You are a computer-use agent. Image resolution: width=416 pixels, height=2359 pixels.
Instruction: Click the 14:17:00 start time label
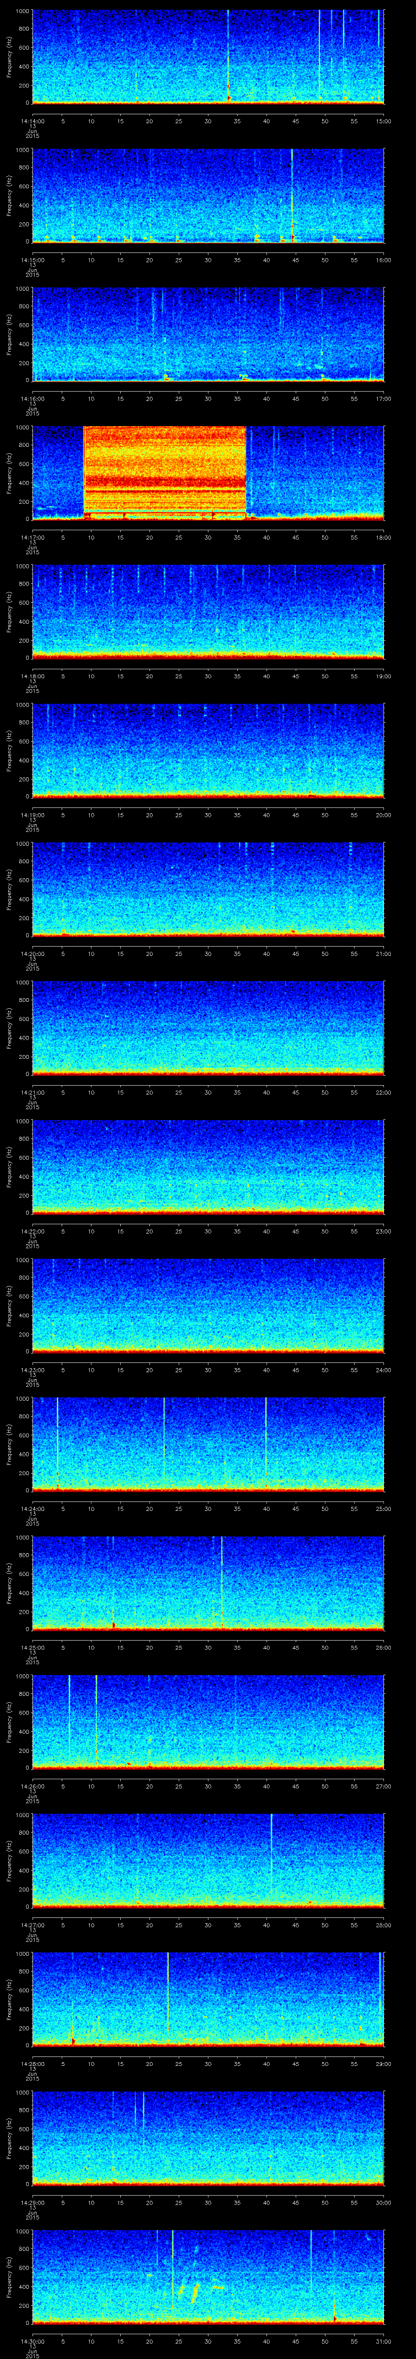32,538
